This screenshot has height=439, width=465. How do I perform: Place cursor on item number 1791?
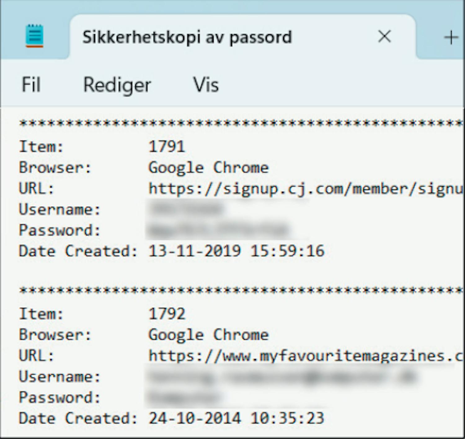click(x=167, y=147)
